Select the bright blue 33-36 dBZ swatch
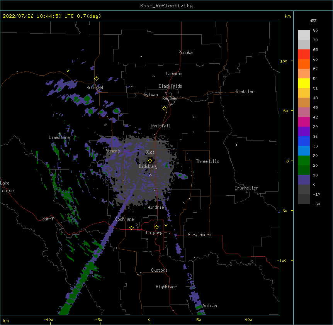Image resolution: width=333 pixels, height=325 pixels. point(304,141)
